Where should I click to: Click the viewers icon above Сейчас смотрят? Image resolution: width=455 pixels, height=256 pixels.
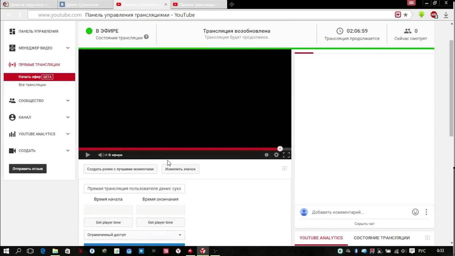tap(408, 31)
